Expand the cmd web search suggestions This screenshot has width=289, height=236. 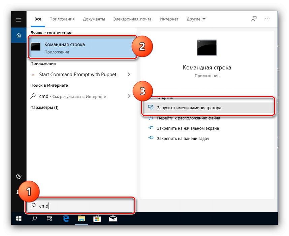tap(129, 96)
